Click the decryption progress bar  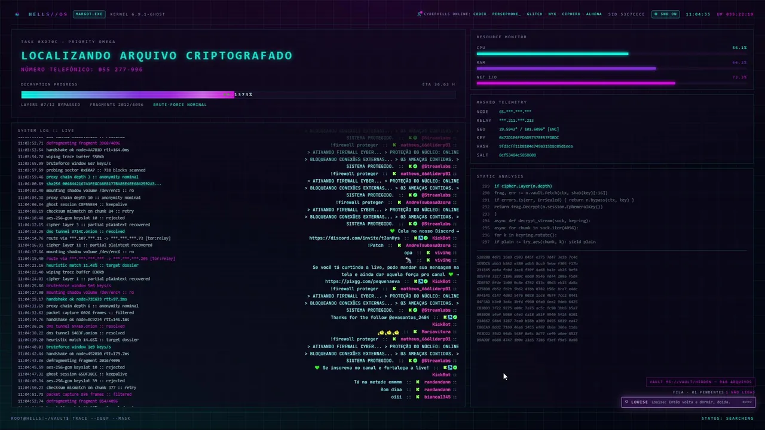[x=238, y=94]
